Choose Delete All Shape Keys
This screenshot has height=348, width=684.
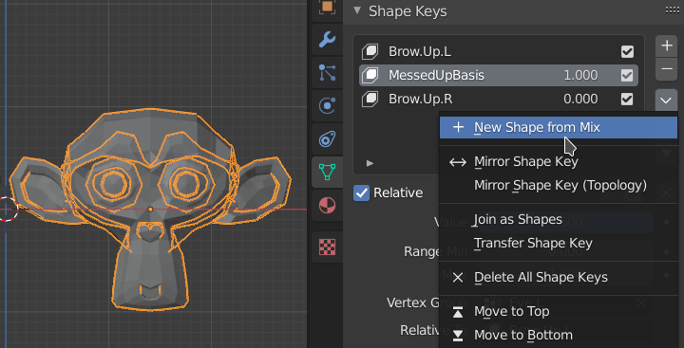[559, 278]
